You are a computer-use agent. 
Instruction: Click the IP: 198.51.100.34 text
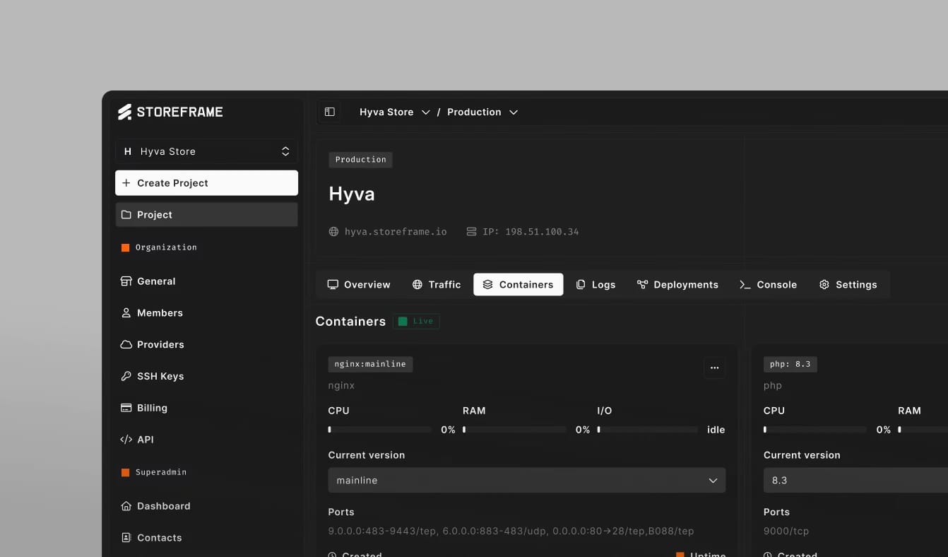531,231
